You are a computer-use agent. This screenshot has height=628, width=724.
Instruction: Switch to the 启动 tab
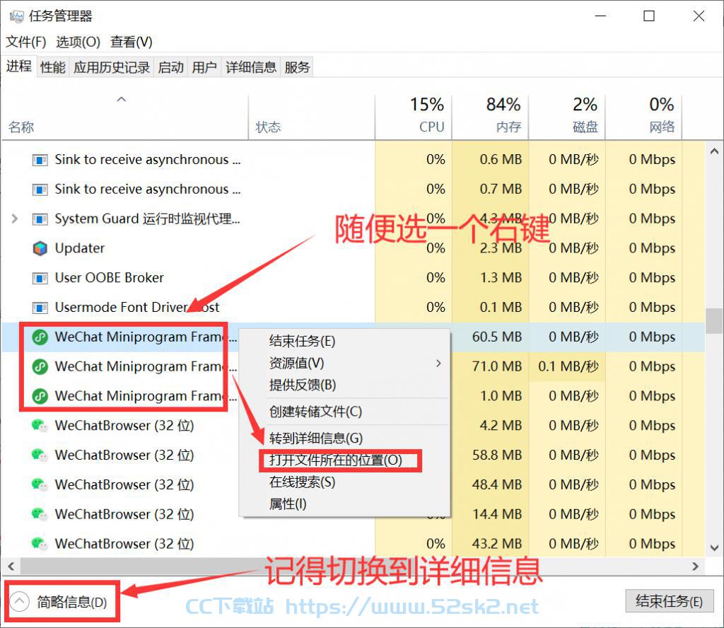coord(171,67)
